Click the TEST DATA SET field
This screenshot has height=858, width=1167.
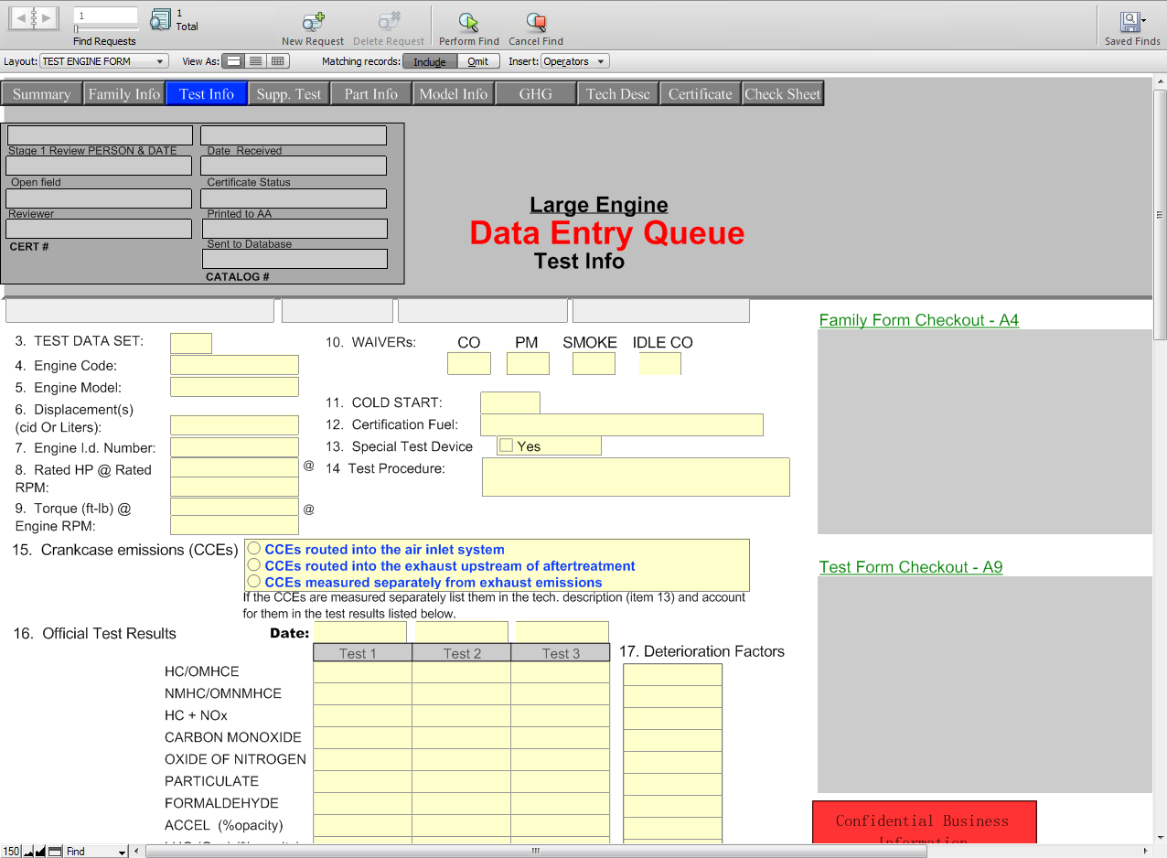(191, 343)
